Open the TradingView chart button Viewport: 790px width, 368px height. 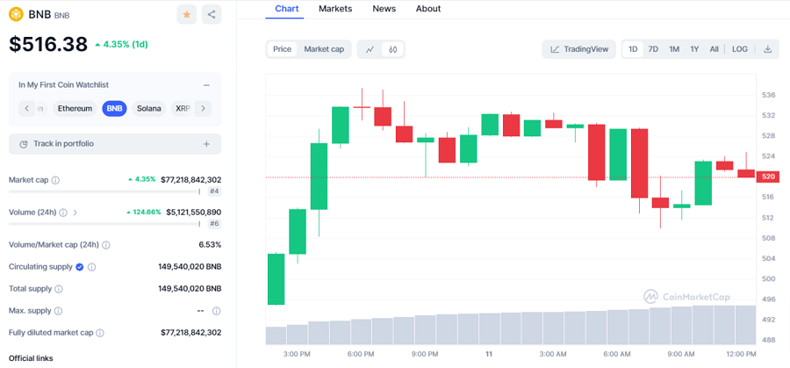click(x=579, y=49)
